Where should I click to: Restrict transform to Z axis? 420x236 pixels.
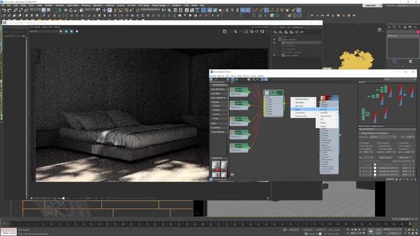[x=238, y=10]
